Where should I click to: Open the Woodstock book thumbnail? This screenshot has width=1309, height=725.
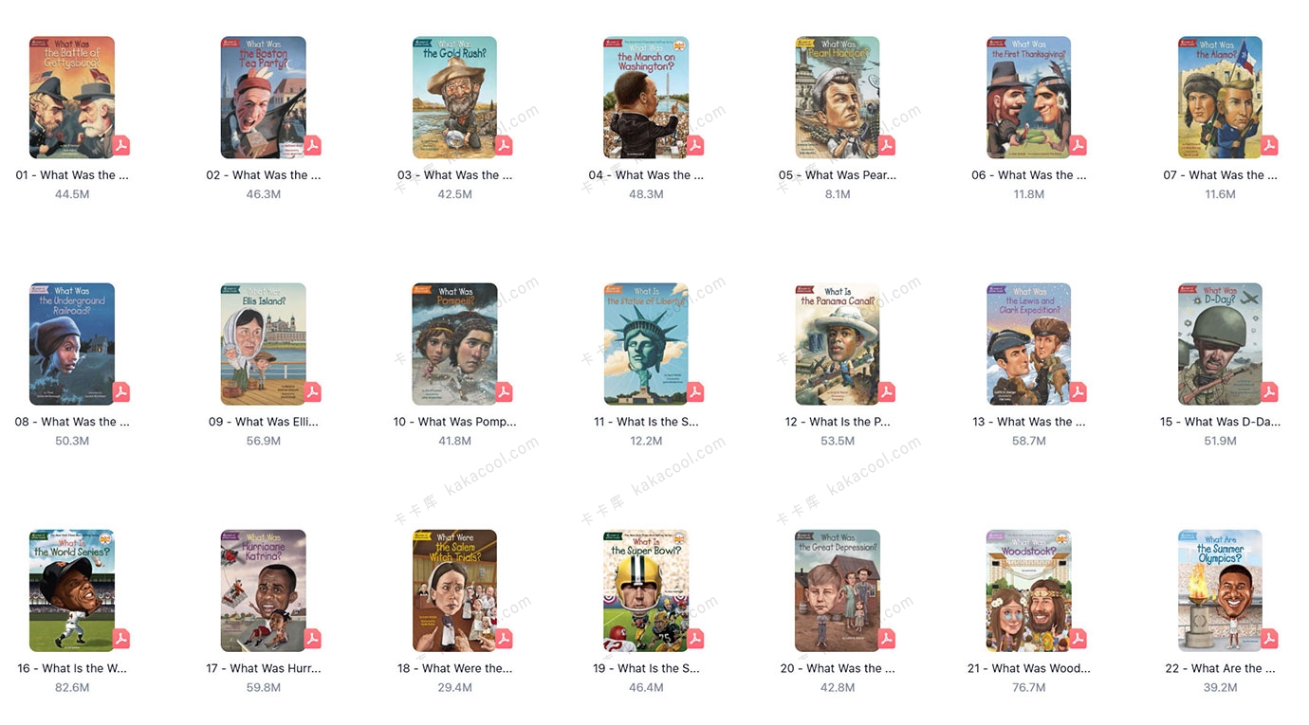1029,590
